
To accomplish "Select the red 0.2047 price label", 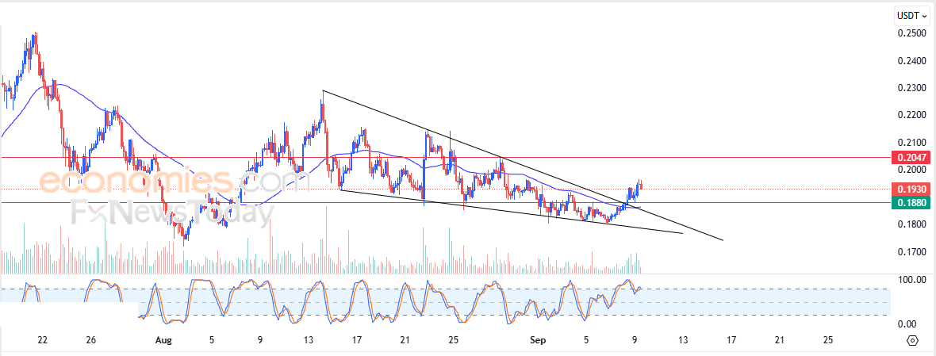I will pyautogui.click(x=911, y=158).
